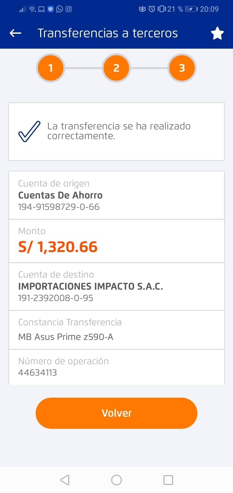Open recent apps square button
The width and height of the screenshot is (233, 493).
[168, 480]
